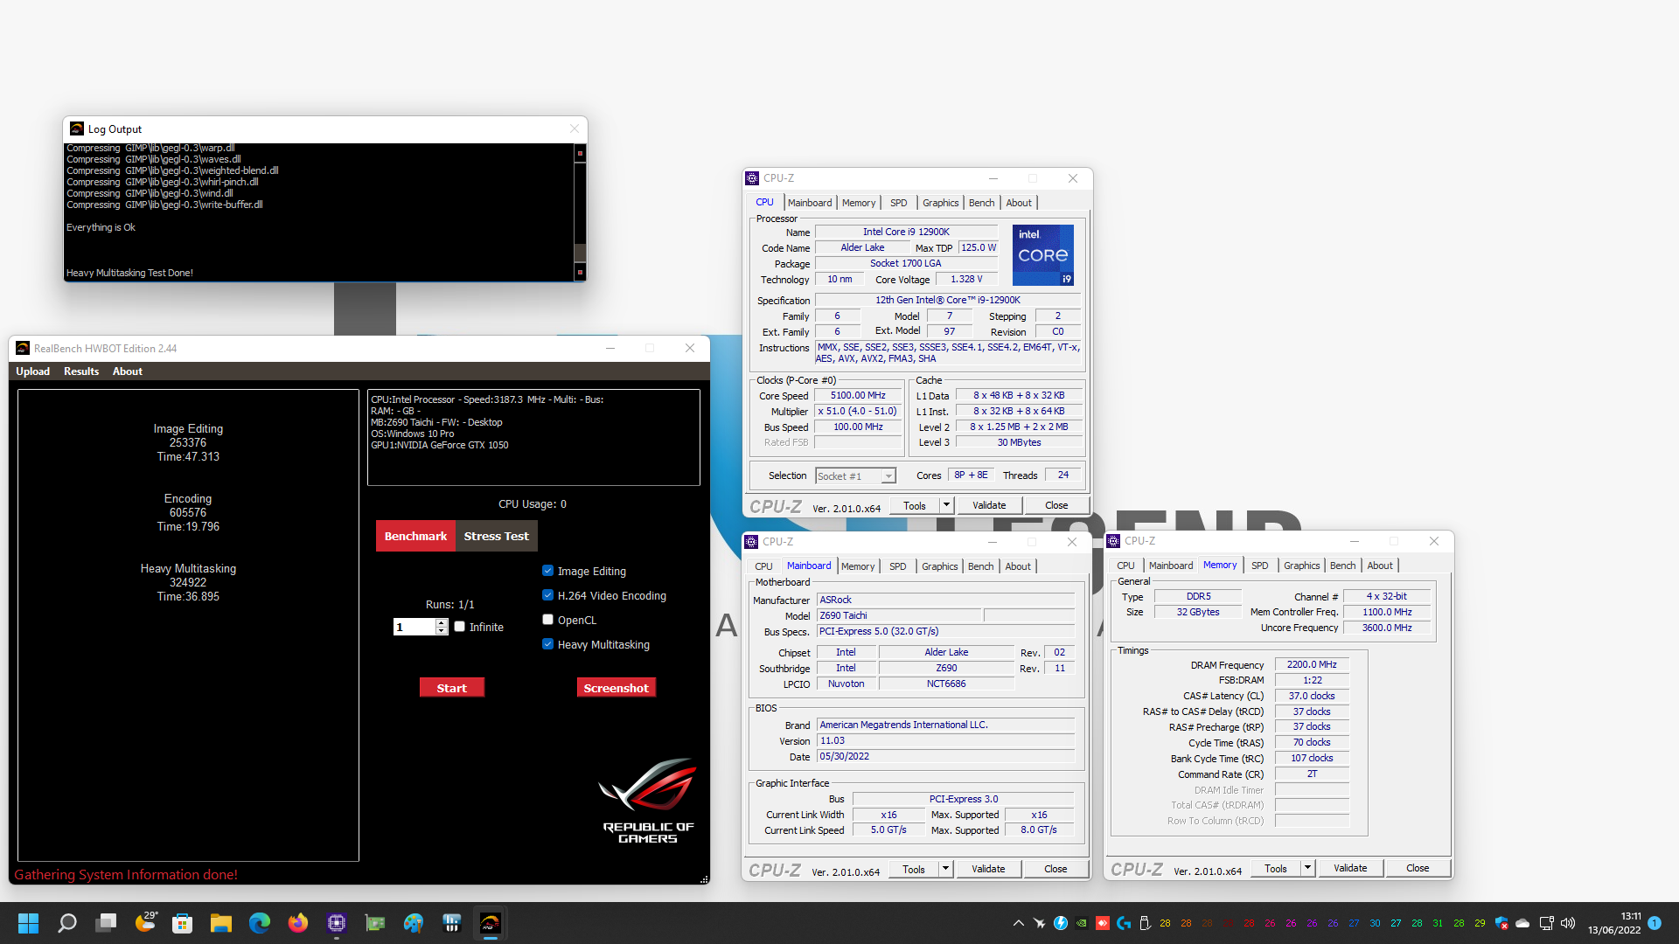The height and width of the screenshot is (944, 1679).
Task: Open the notification center badge
Action: point(1655,923)
